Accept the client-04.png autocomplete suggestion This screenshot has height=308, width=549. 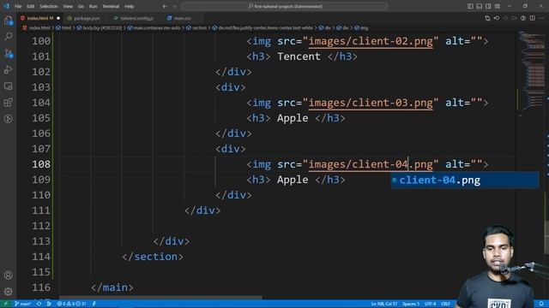pyautogui.click(x=465, y=181)
